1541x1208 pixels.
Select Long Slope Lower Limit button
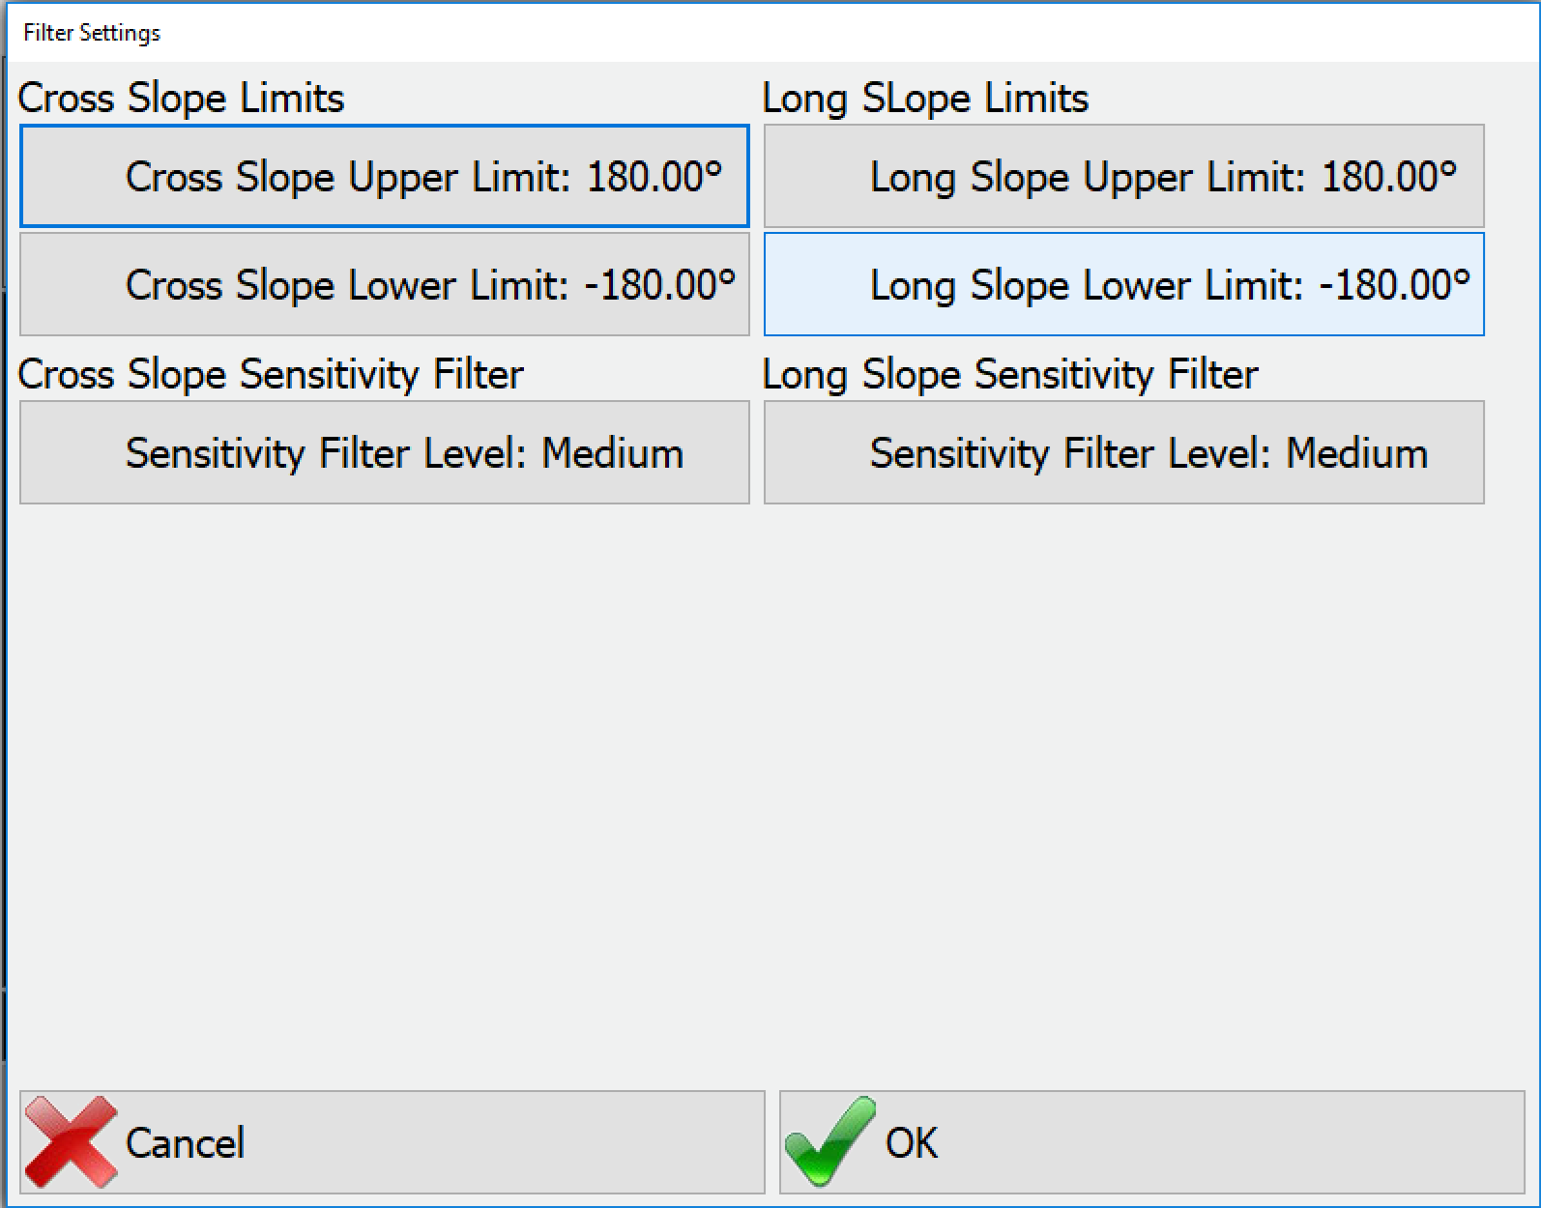pyautogui.click(x=1123, y=284)
